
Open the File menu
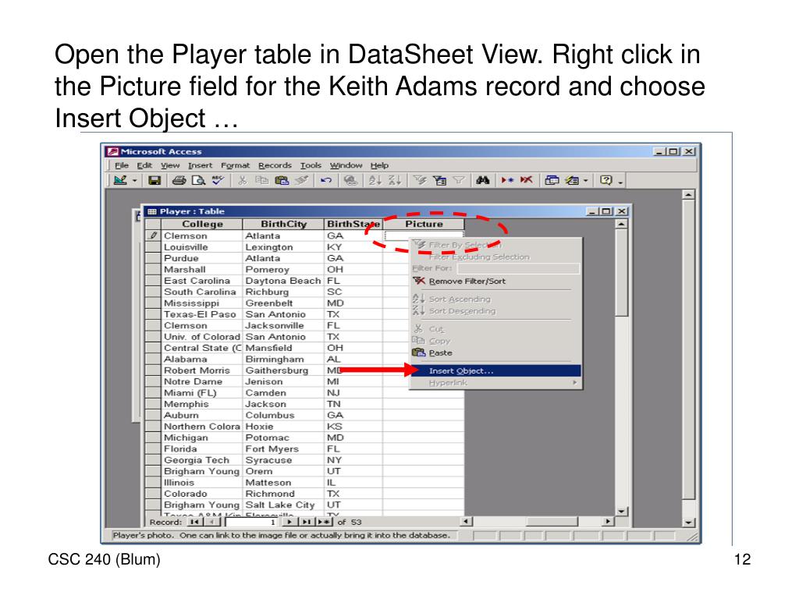tap(121, 165)
